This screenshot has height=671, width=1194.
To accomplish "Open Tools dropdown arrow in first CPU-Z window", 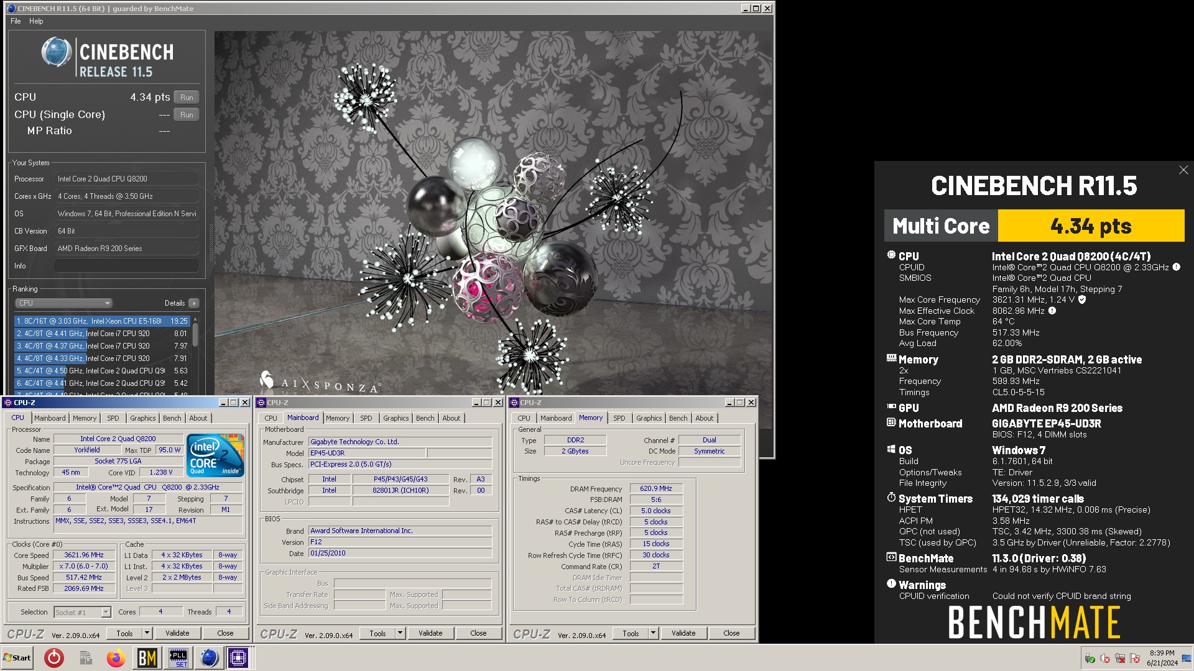I will point(147,633).
